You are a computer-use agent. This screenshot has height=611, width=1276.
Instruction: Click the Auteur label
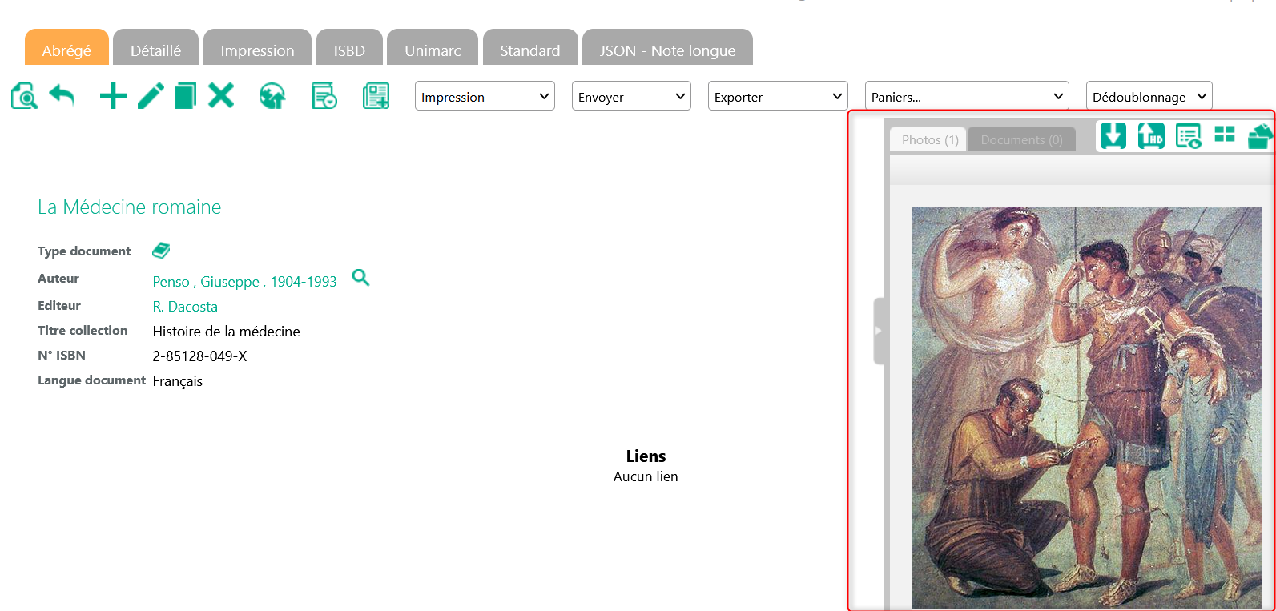point(58,278)
